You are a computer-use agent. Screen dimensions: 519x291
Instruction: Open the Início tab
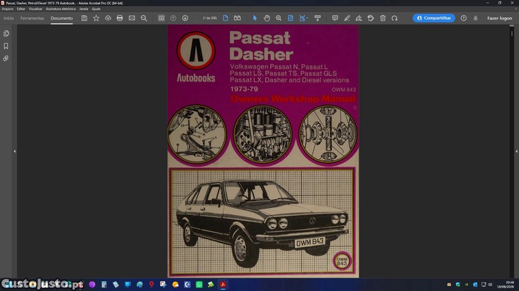pos(8,18)
